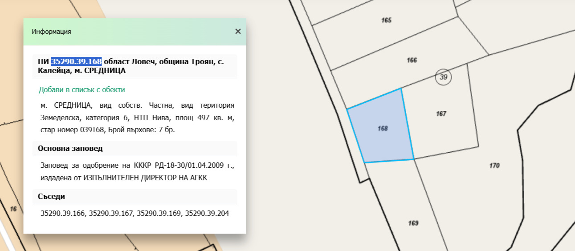Click highlighted parcel ID 35290.39.168

[x=76, y=61]
